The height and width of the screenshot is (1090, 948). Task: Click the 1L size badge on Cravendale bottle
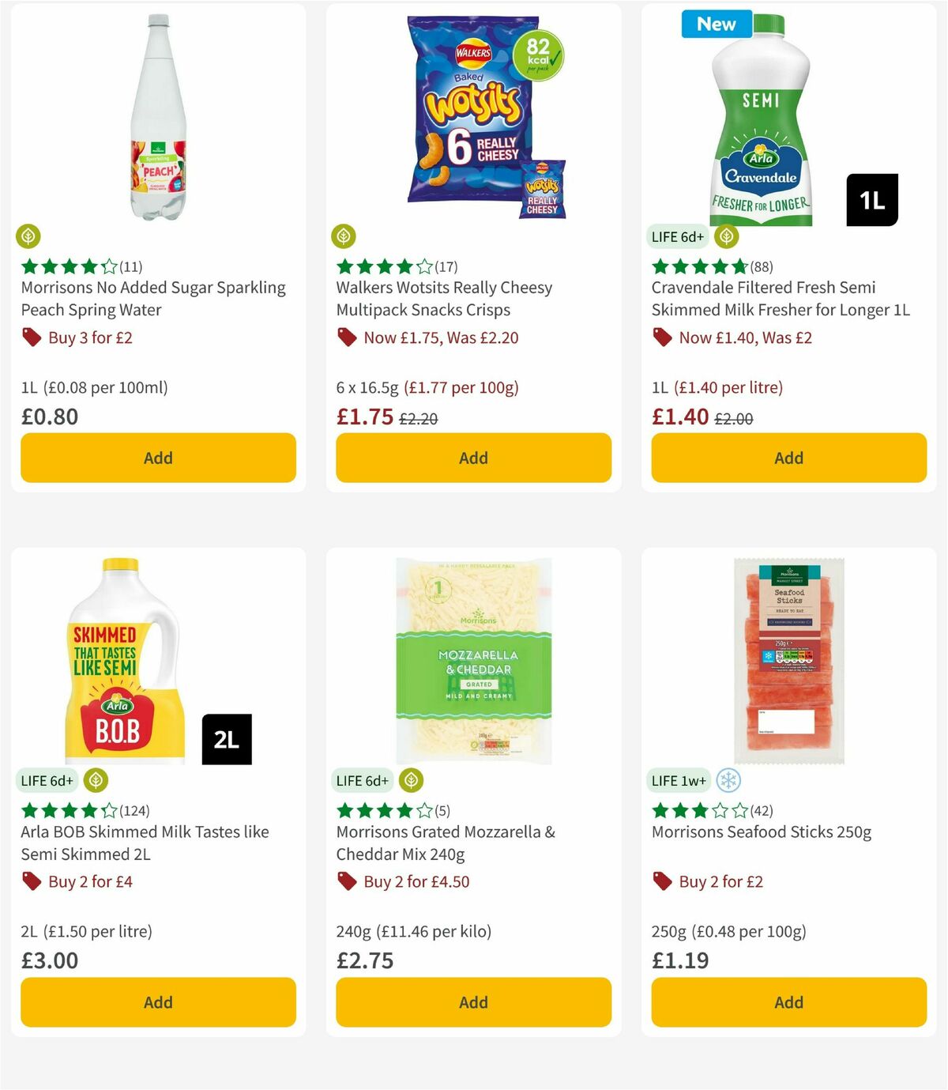[871, 200]
